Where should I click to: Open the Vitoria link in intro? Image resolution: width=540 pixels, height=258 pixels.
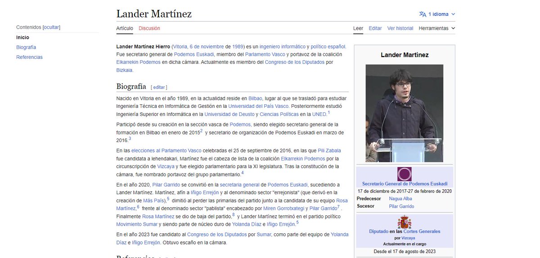point(180,46)
